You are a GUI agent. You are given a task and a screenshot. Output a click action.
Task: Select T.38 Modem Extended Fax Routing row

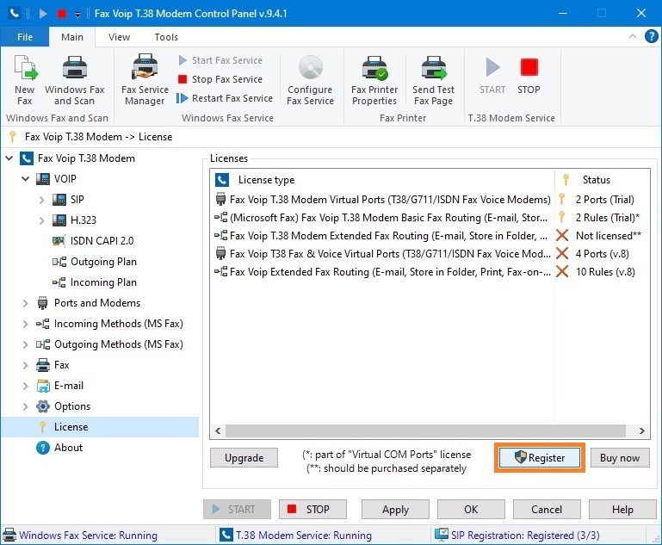tap(429, 236)
